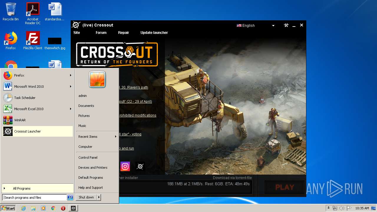Expand Microsoft Word 2010 jump list arrow

[71, 87]
